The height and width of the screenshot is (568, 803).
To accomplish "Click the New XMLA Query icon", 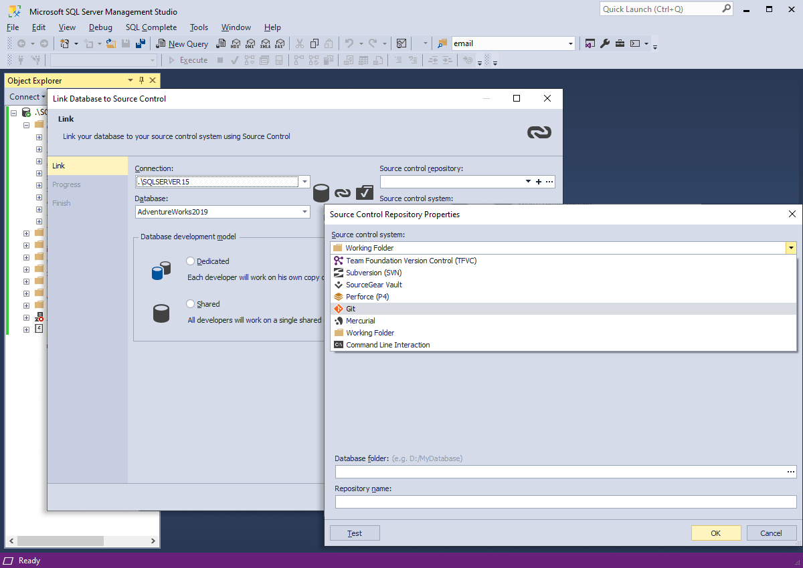I will [x=265, y=43].
